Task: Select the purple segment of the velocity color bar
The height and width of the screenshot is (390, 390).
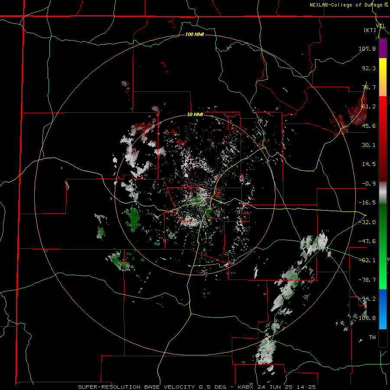Action: (383, 49)
